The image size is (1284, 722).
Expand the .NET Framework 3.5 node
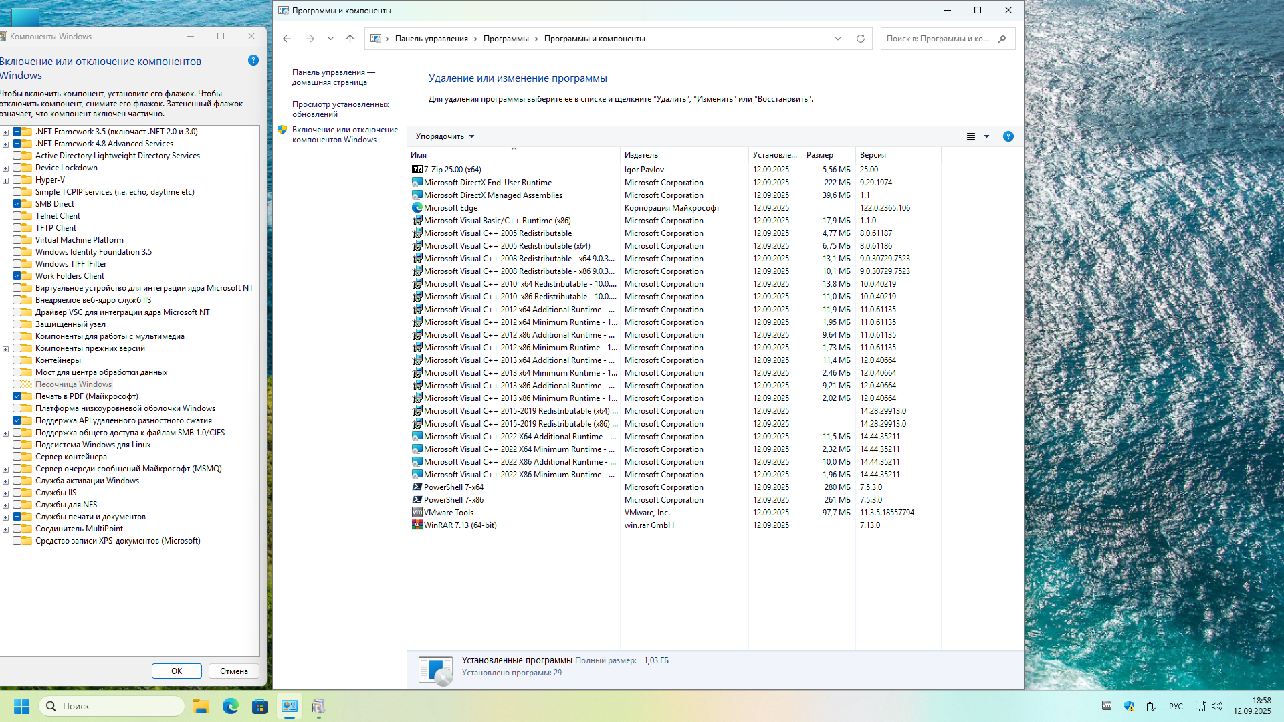pos(5,132)
